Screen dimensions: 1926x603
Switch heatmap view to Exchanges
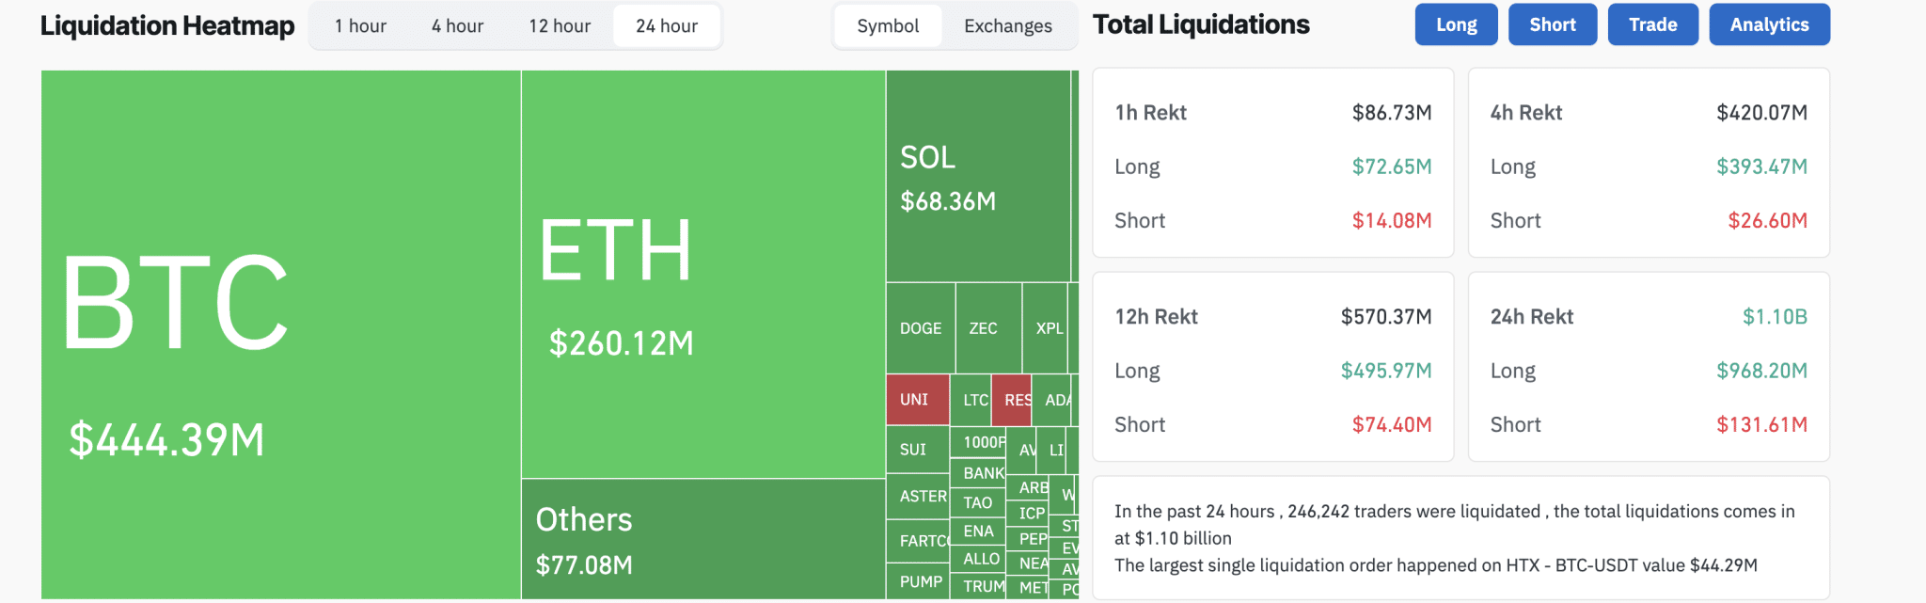(x=1008, y=26)
